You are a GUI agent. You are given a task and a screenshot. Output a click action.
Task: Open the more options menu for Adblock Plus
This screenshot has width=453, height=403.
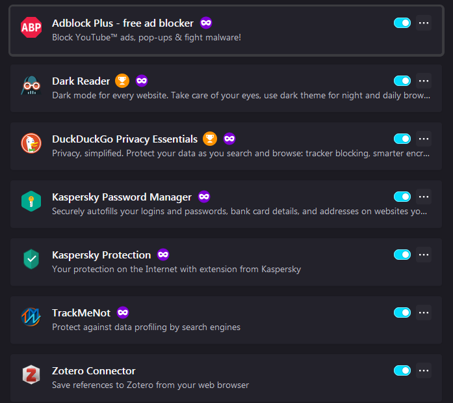(424, 23)
